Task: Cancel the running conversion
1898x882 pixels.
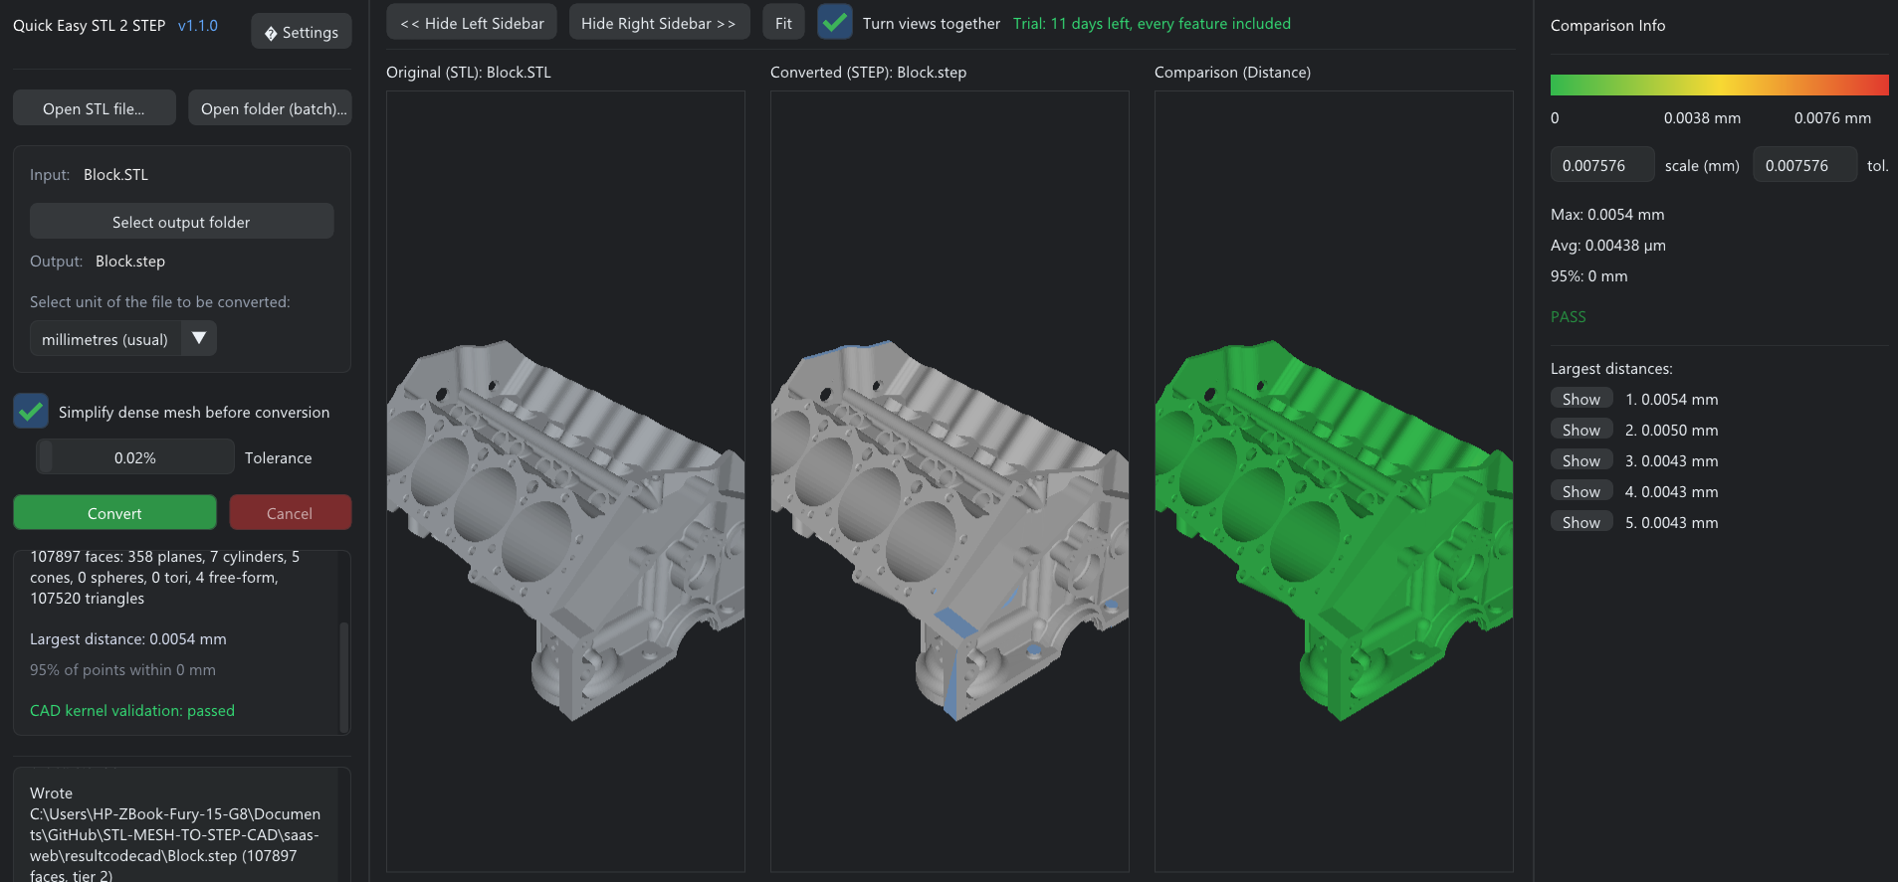Action: [x=290, y=513]
